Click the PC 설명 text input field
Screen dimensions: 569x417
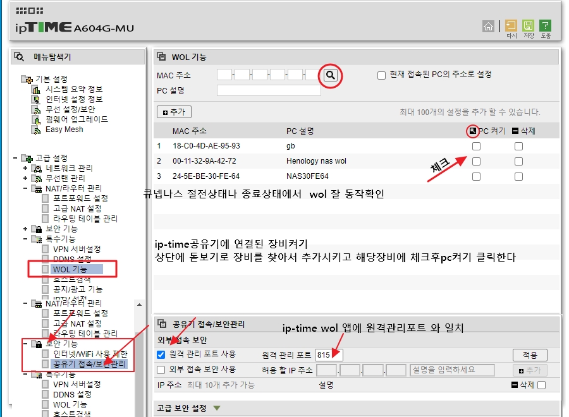point(269,90)
